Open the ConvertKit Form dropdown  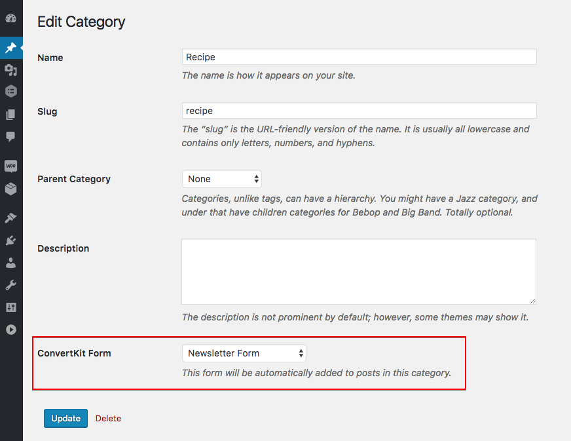click(x=244, y=353)
